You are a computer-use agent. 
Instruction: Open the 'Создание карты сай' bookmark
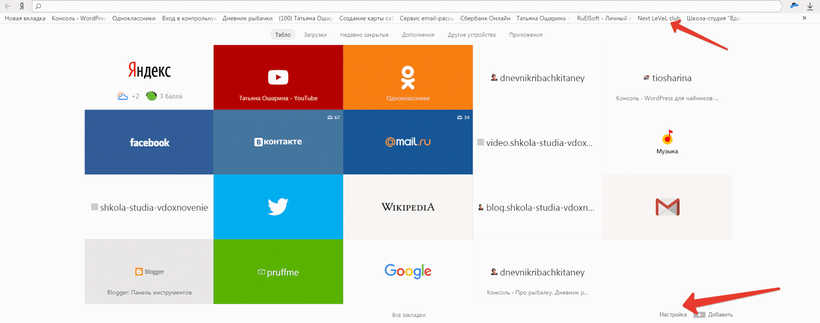[x=366, y=18]
